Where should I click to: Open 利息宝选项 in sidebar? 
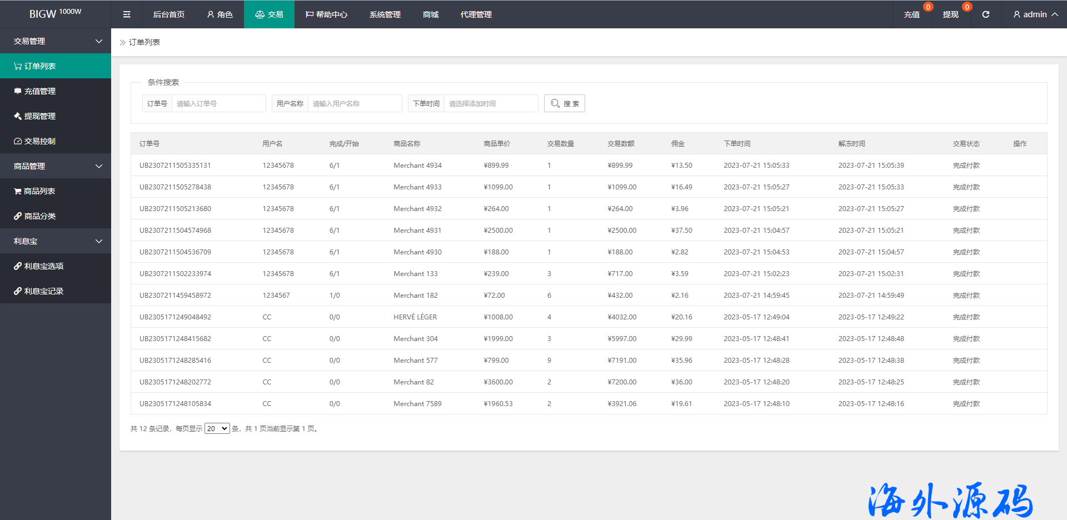[43, 266]
